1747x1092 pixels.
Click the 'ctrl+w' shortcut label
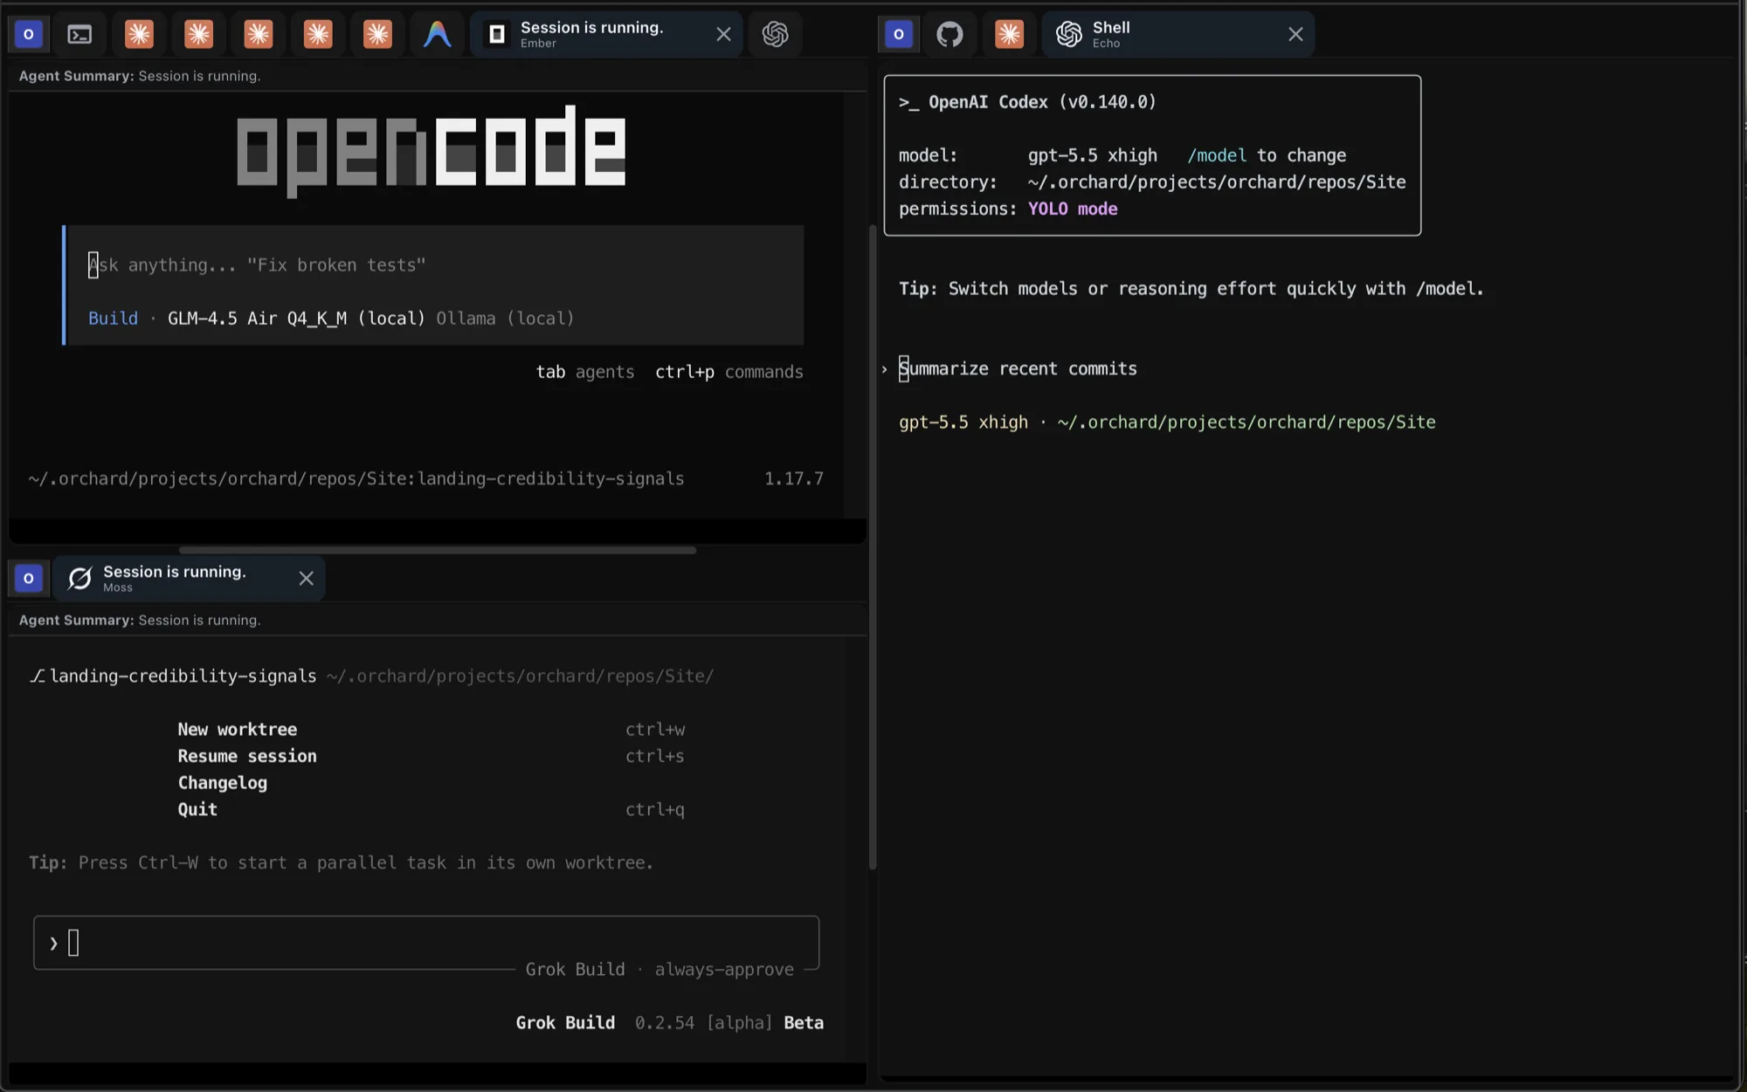pos(655,729)
